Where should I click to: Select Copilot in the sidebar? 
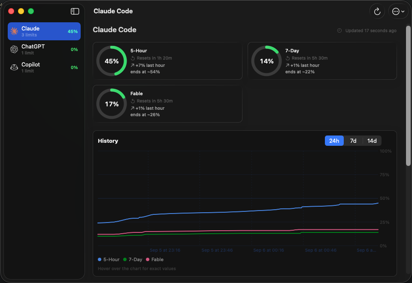44,67
